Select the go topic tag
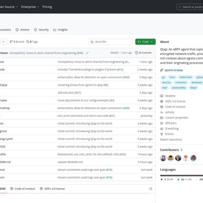 click(164, 77)
